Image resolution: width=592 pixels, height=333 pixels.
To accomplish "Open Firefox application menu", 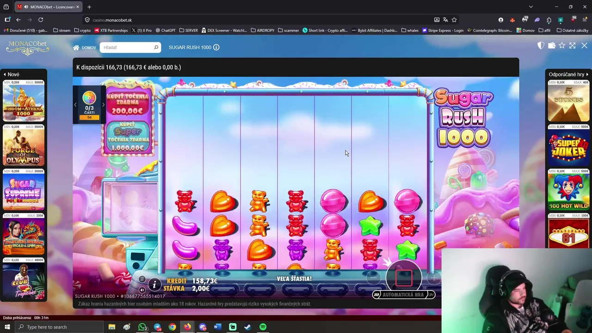I will [x=585, y=20].
